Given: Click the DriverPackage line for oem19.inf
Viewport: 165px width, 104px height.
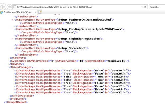Looking at the screenshot, I should 73,83.
